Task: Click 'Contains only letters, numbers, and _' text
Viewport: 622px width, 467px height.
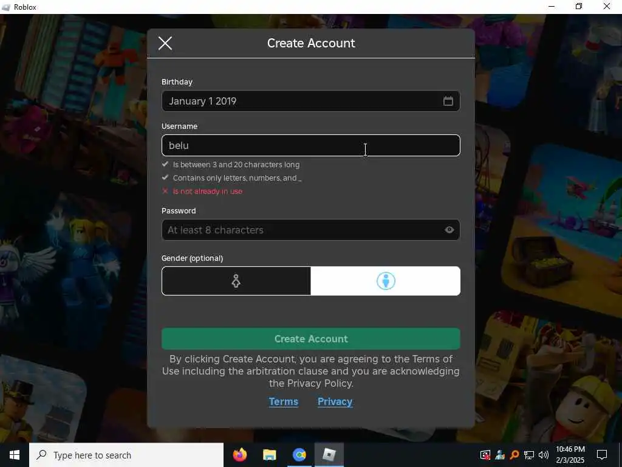Action: tap(237, 178)
